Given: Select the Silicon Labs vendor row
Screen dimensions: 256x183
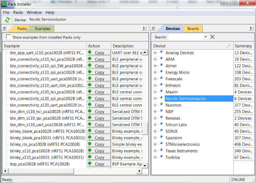Looking at the screenshot, I should [176, 125].
